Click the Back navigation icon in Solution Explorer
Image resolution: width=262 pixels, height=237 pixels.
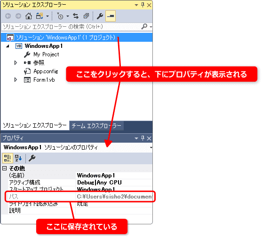pos(8,16)
